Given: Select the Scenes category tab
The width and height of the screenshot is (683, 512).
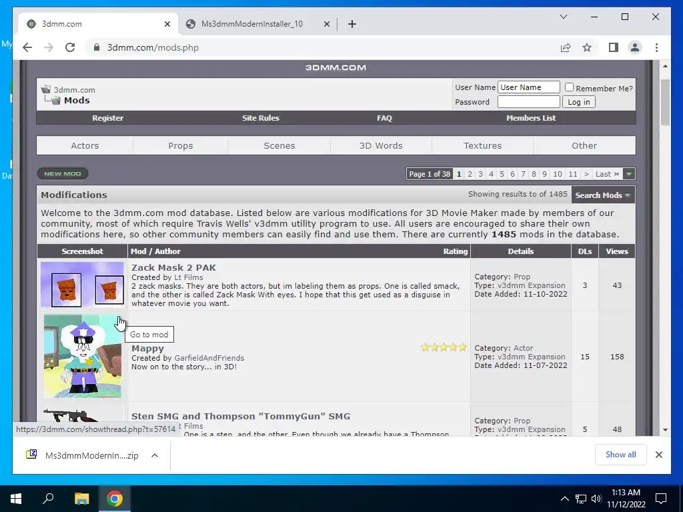Looking at the screenshot, I should [x=279, y=146].
